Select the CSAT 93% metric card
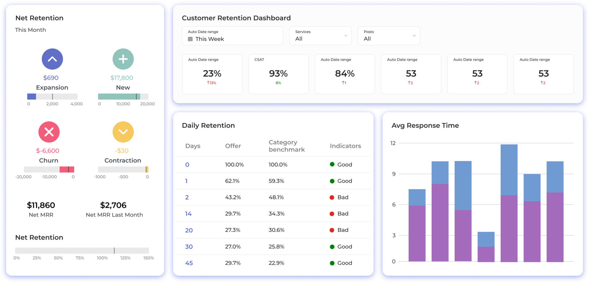This screenshot has height=283, width=589. click(x=278, y=74)
